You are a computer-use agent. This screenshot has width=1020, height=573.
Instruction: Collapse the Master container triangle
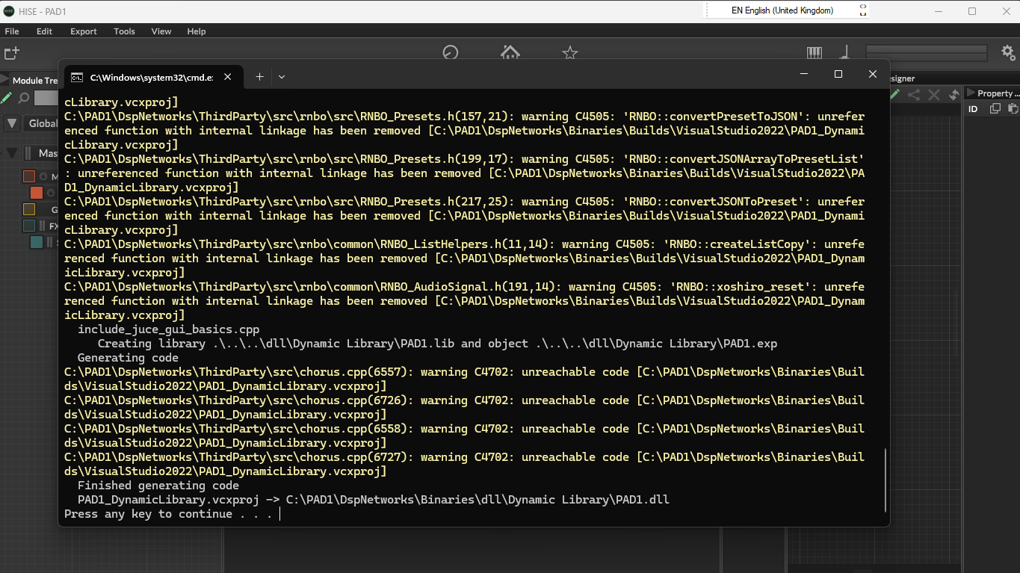pyautogui.click(x=12, y=153)
